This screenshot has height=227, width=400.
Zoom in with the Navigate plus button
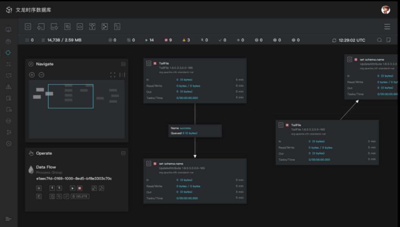click(32, 75)
